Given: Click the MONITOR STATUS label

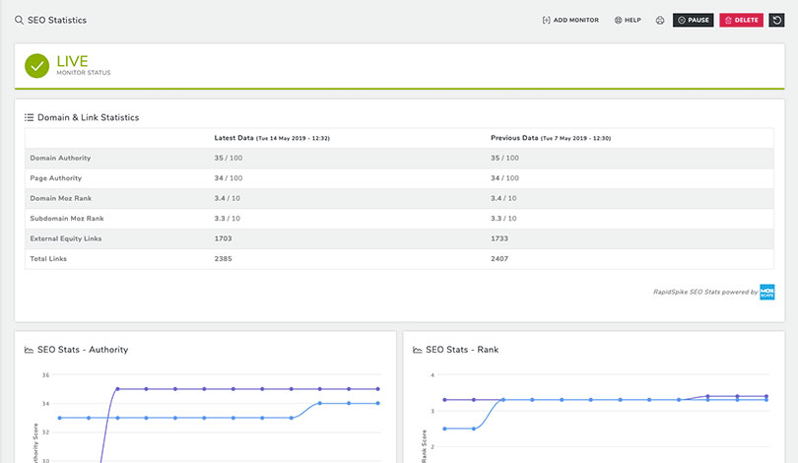Looking at the screenshot, I should pos(84,73).
